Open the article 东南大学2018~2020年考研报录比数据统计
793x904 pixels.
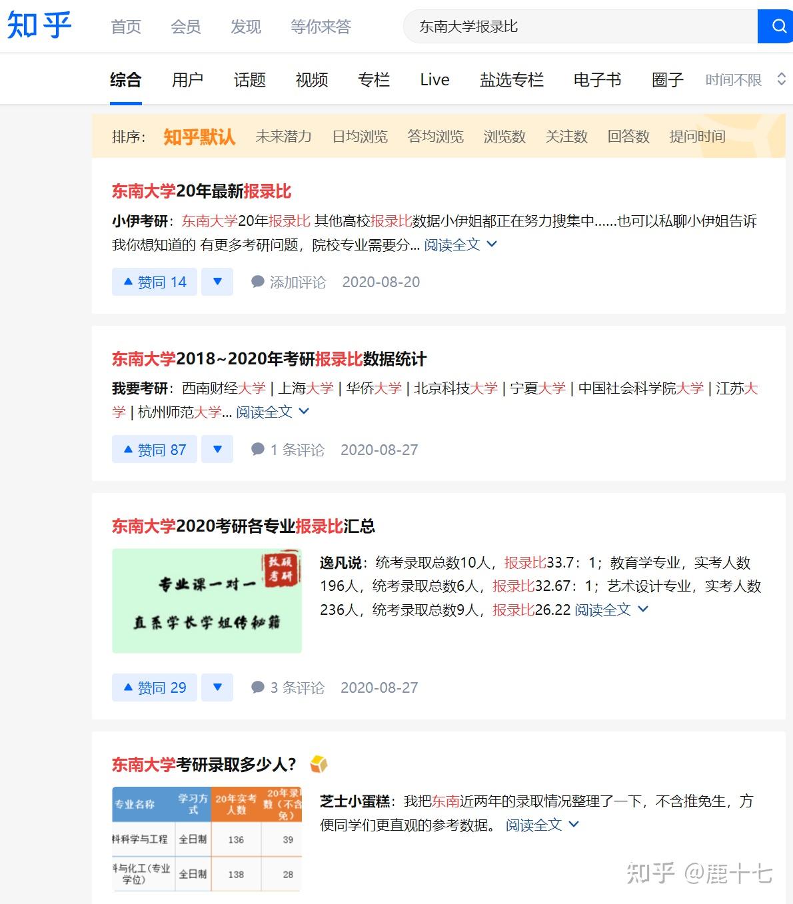pyautogui.click(x=269, y=359)
